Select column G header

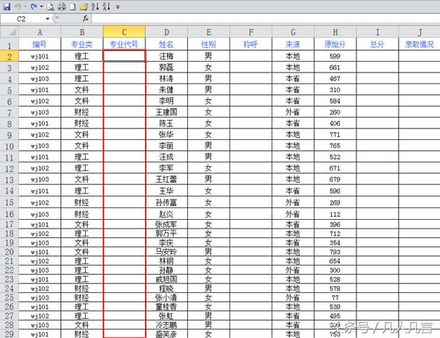pos(293,32)
